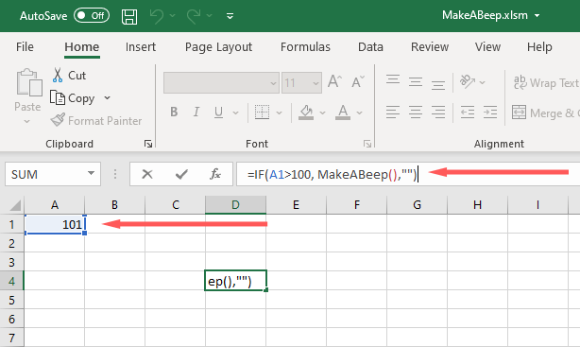This screenshot has width=580, height=347.
Task: Click the Align Left icon
Action: (x=393, y=112)
